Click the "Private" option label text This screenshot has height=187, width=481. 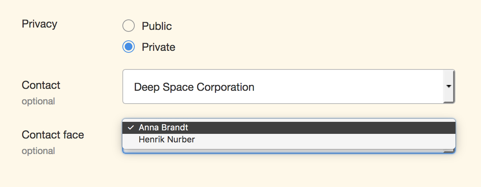(x=158, y=47)
